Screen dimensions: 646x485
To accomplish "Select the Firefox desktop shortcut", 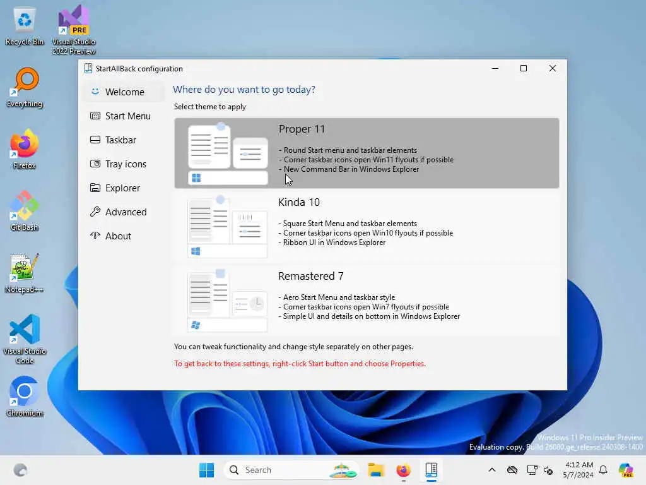I will [25, 149].
